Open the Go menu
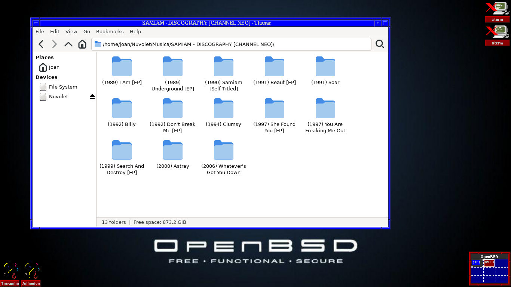The height and width of the screenshot is (287, 511). (x=86, y=31)
